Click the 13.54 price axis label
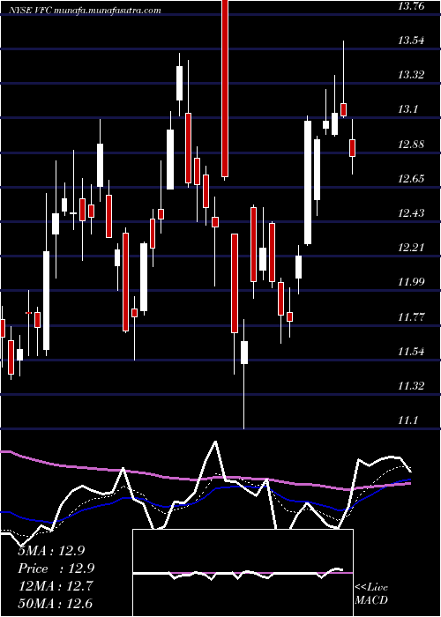Viewport: 441px width, 617px height. pos(411,41)
